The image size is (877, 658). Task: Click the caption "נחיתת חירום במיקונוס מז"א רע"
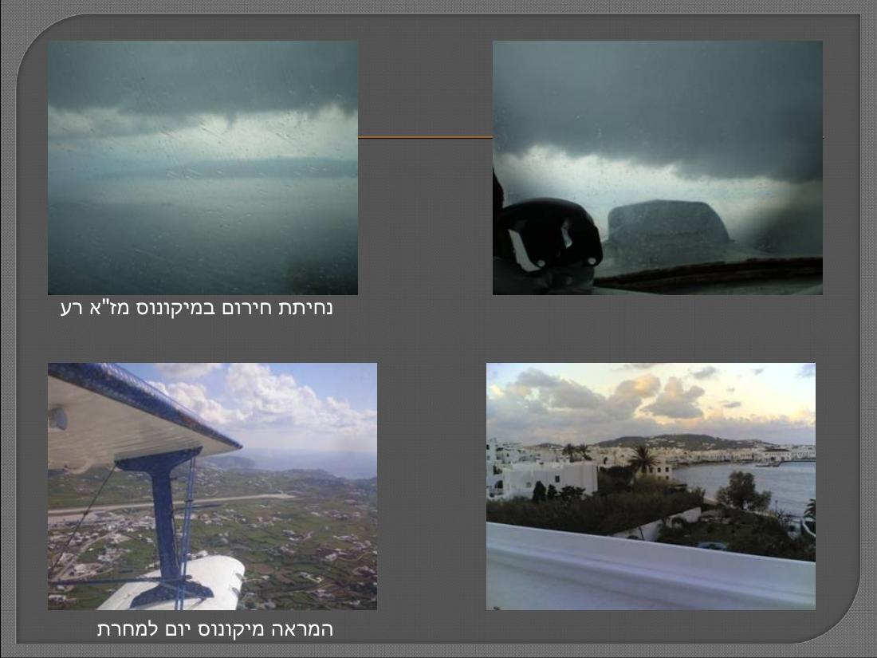click(x=196, y=309)
